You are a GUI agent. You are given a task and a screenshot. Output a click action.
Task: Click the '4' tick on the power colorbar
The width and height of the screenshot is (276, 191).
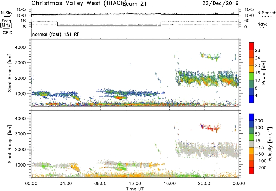coord(256,95)
